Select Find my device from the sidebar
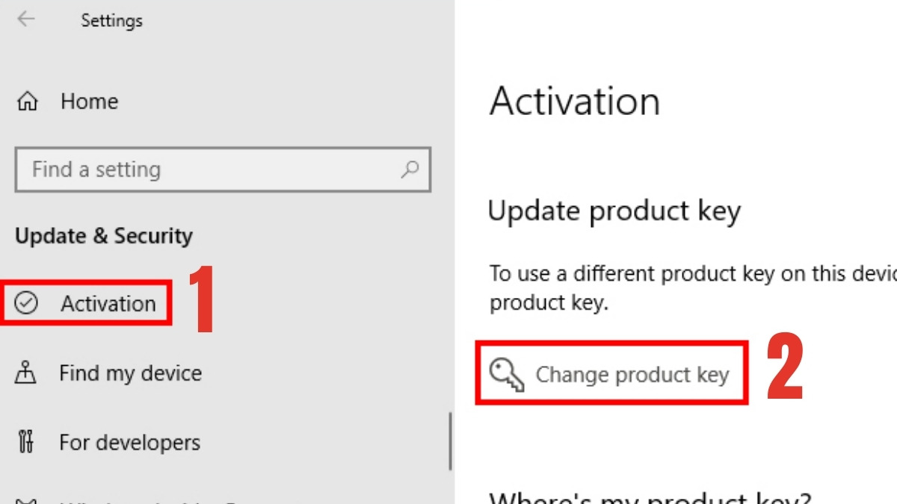This screenshot has height=504, width=897. click(129, 373)
